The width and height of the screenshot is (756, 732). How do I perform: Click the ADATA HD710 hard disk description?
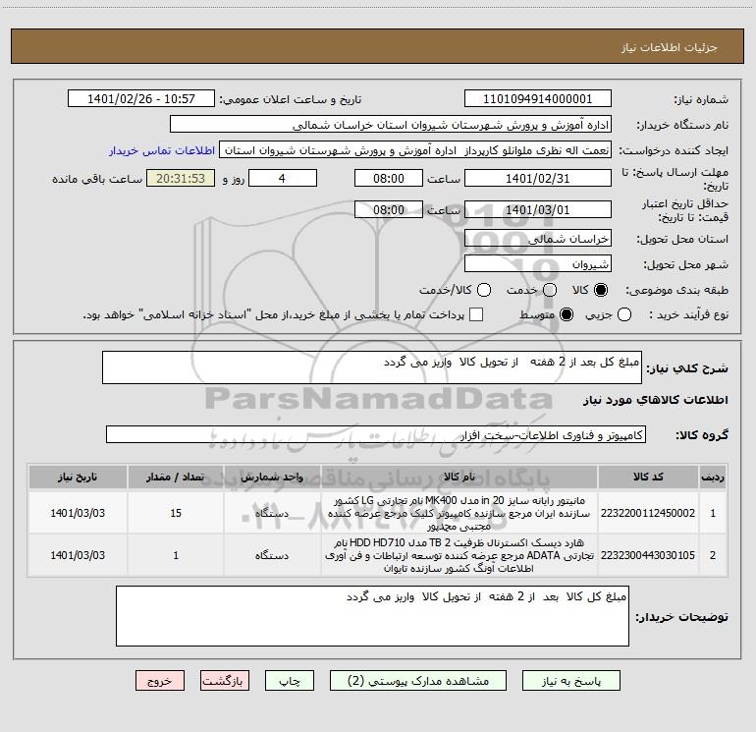click(x=459, y=555)
